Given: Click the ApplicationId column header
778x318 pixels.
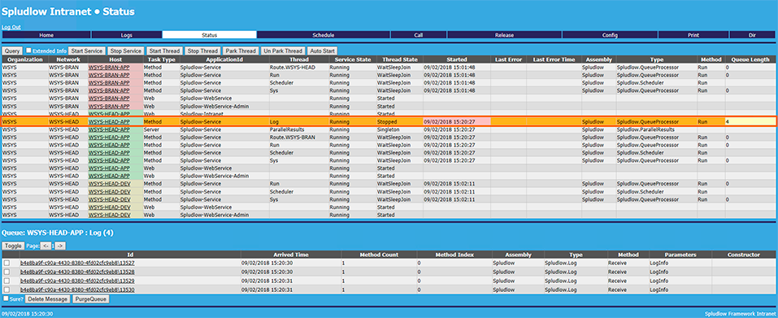Looking at the screenshot, I should 224,59.
